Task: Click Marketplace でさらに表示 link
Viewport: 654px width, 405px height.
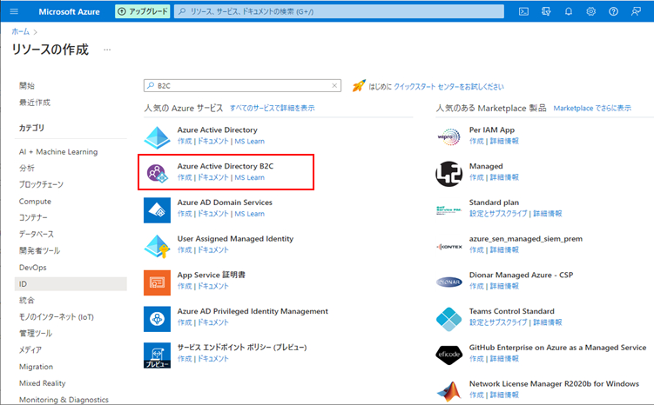Action: tap(592, 108)
